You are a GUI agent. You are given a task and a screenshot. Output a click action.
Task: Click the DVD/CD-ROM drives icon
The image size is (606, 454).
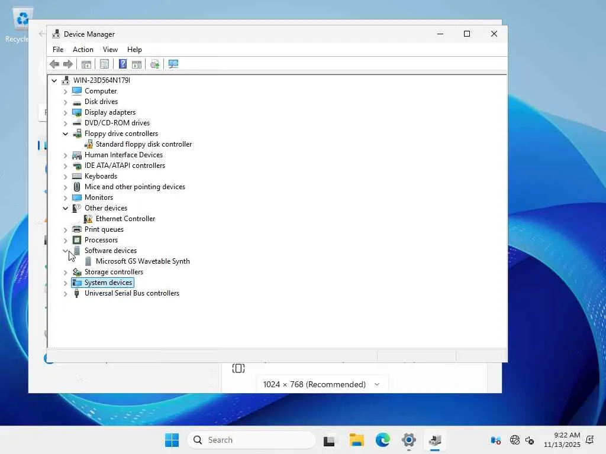point(77,123)
